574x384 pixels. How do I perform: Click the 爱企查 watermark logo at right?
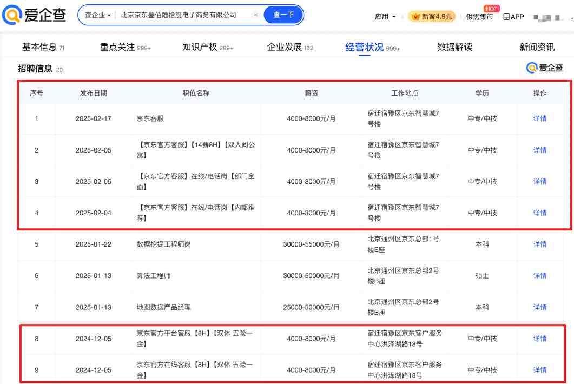pyautogui.click(x=545, y=68)
